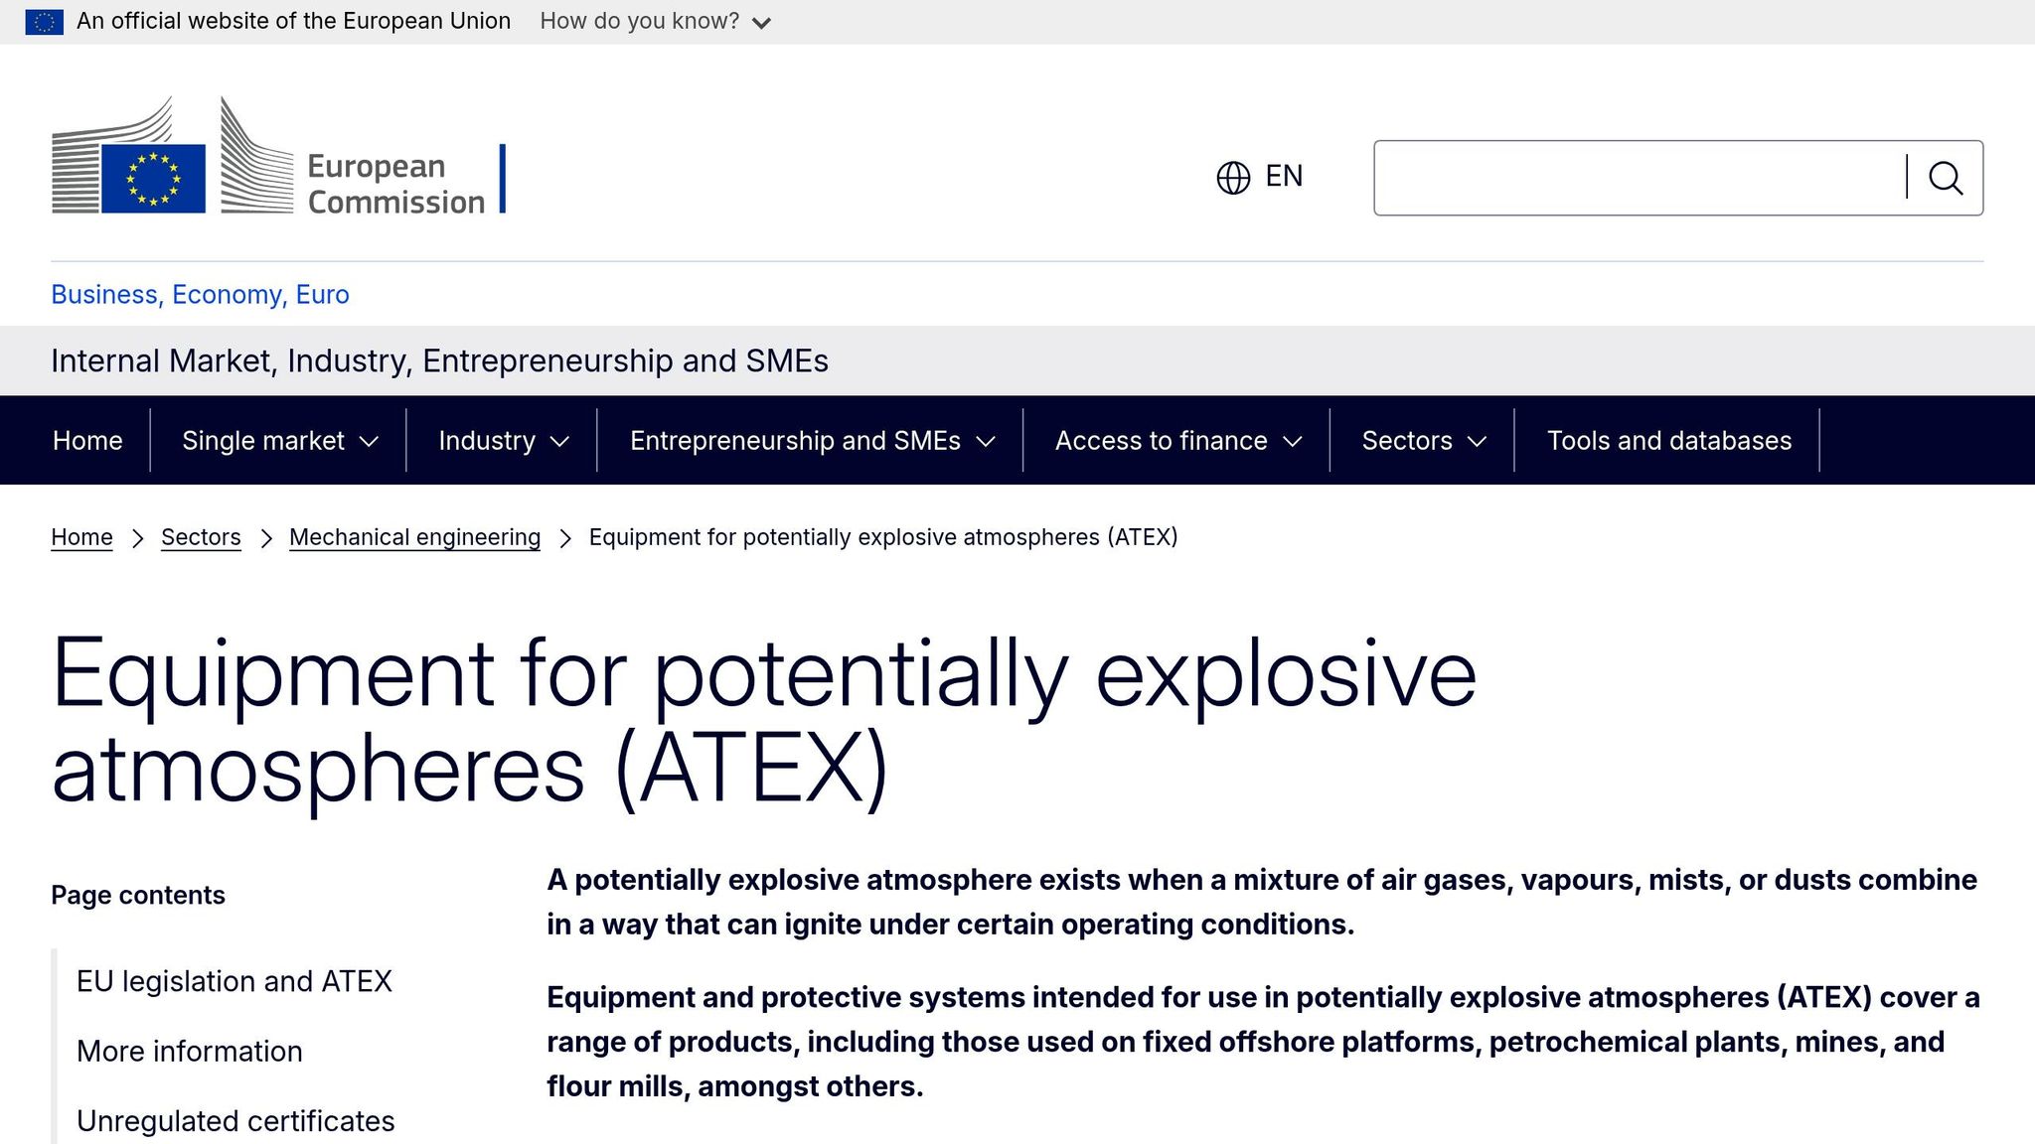Click the Internal Market, Industry, Entrepreneurship and SMEs title
Image resolution: width=2035 pixels, height=1144 pixels.
[439, 360]
